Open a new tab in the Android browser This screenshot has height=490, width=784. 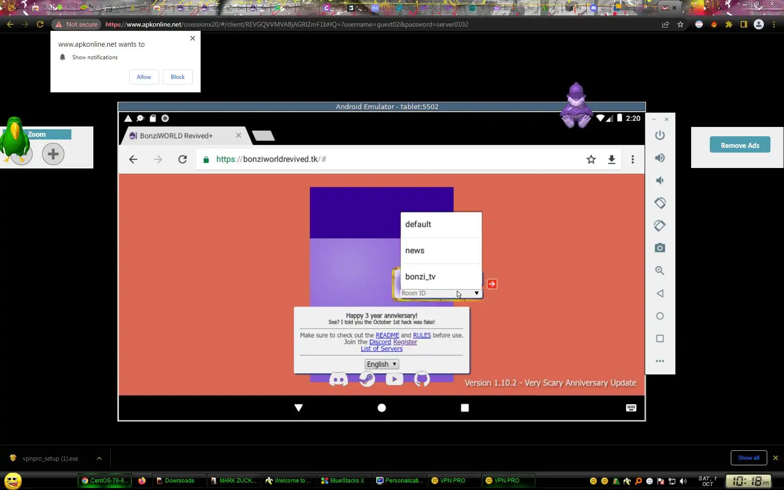coord(263,136)
